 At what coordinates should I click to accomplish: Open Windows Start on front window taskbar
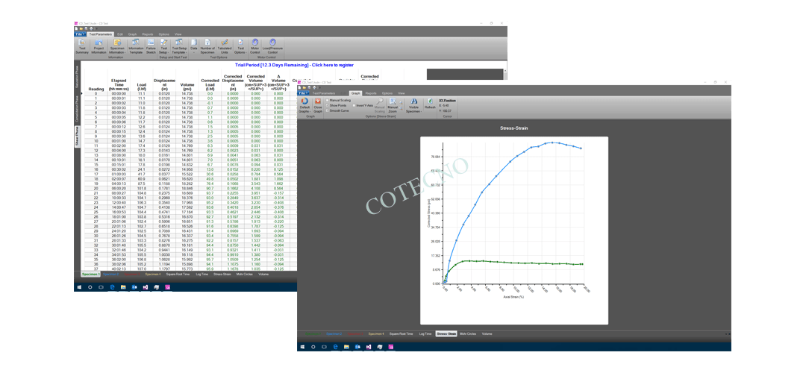click(x=302, y=348)
